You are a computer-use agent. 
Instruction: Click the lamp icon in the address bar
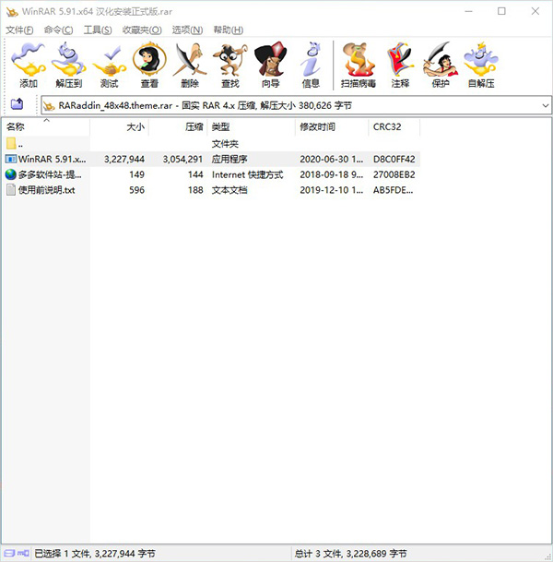click(49, 106)
